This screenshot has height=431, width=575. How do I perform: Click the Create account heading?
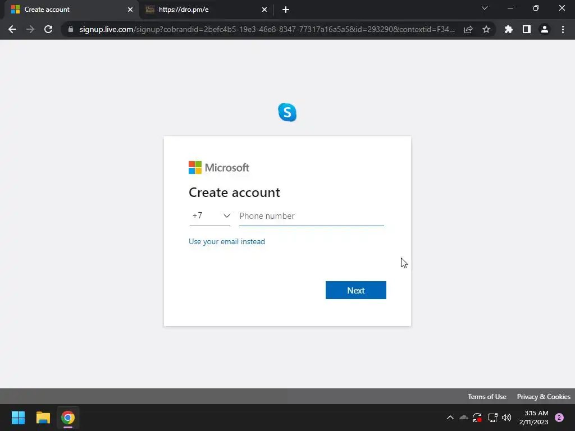pos(234,192)
